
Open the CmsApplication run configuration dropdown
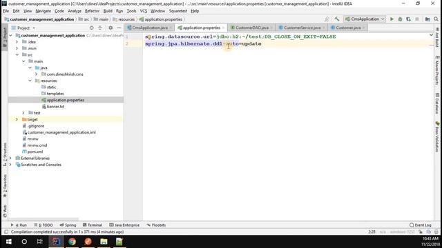click(365, 19)
